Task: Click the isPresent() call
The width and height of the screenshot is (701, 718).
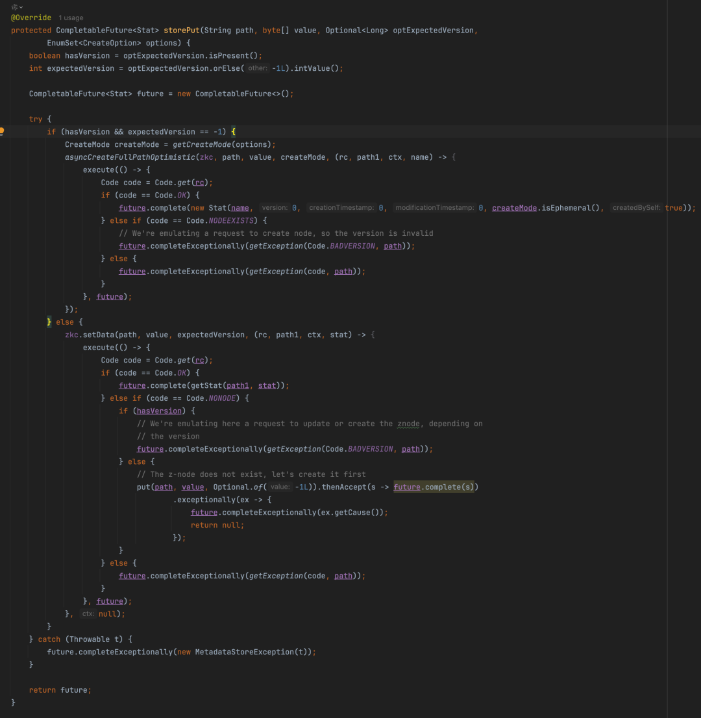Action: [233, 56]
